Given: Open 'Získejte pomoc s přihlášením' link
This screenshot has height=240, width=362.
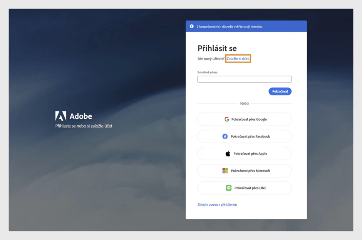Looking at the screenshot, I should (217, 205).
